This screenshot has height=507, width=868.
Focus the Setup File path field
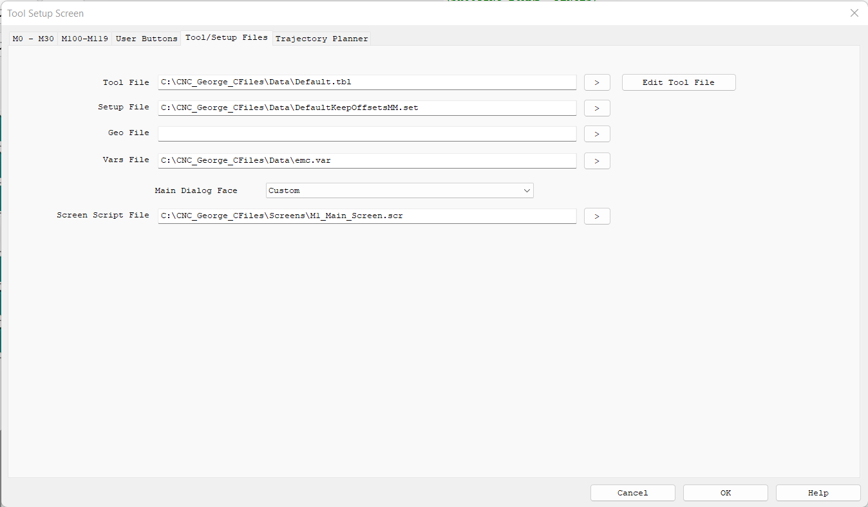(367, 107)
